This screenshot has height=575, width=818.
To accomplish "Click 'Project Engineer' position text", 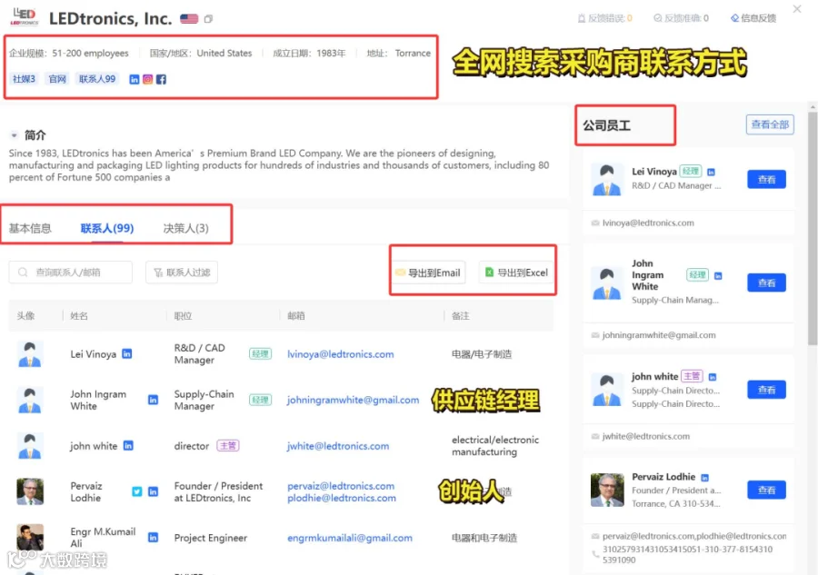I will click(211, 538).
